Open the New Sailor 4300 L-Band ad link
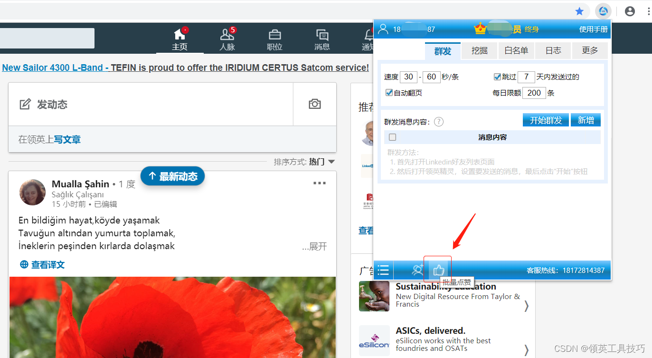 [186, 68]
